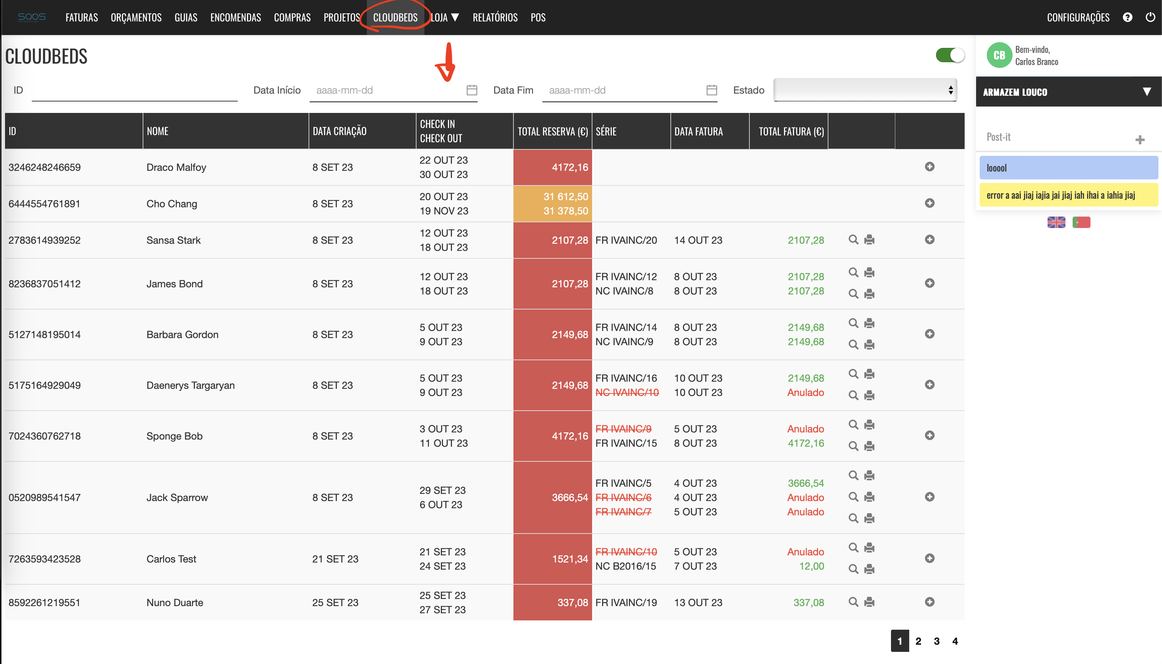Click the magnifier icon for Sansa Stark's invoice
This screenshot has width=1162, height=664.
(853, 239)
